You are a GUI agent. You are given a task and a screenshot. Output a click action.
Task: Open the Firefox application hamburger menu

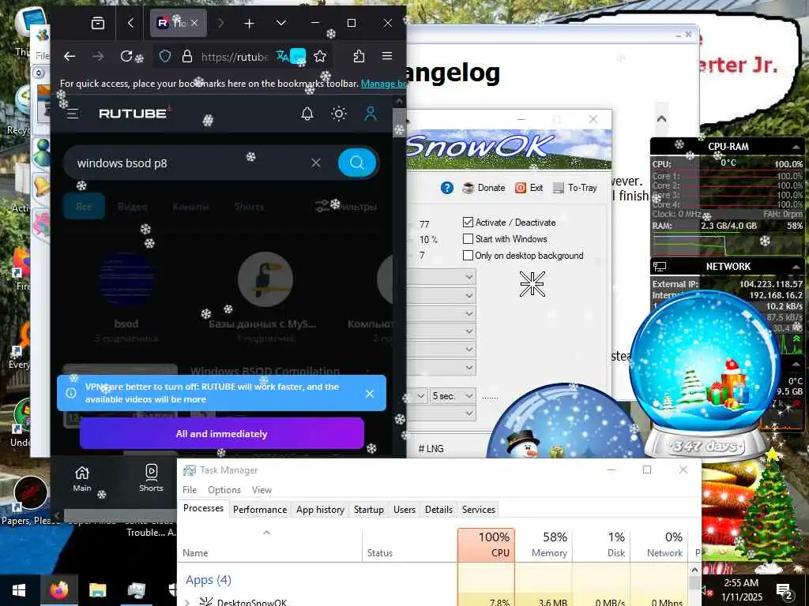pos(387,56)
